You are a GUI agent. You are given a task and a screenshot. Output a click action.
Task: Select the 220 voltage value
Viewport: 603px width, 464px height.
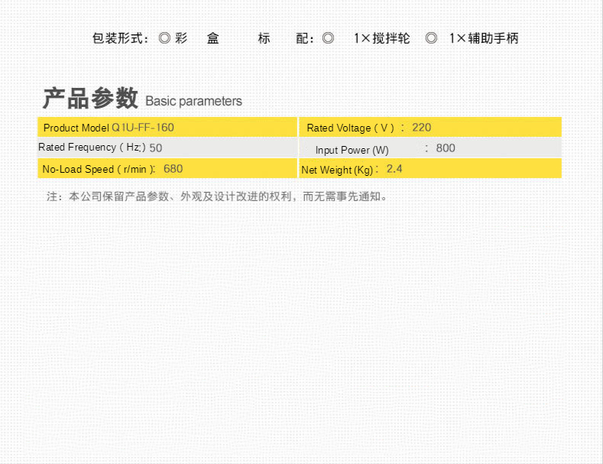tap(421, 128)
